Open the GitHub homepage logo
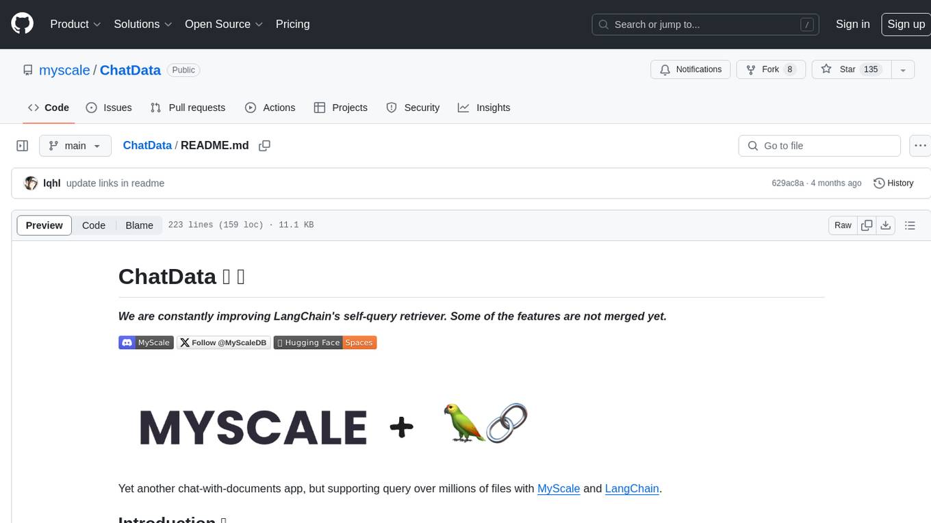Screen dimensions: 931x523 pos(22,24)
